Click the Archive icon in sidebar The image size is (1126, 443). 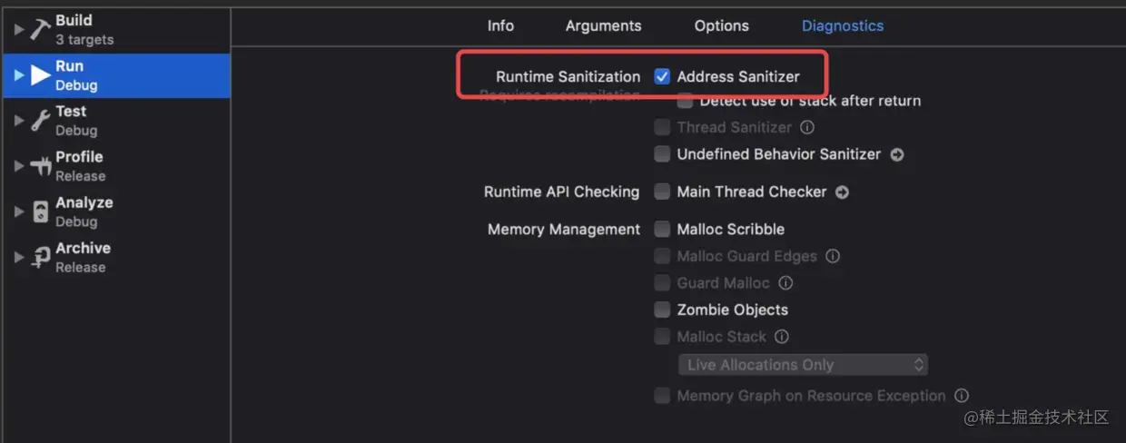tap(40, 257)
